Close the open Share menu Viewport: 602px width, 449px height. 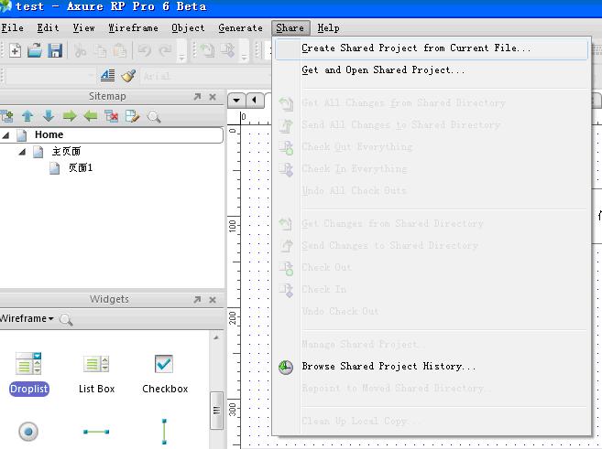[x=290, y=28]
